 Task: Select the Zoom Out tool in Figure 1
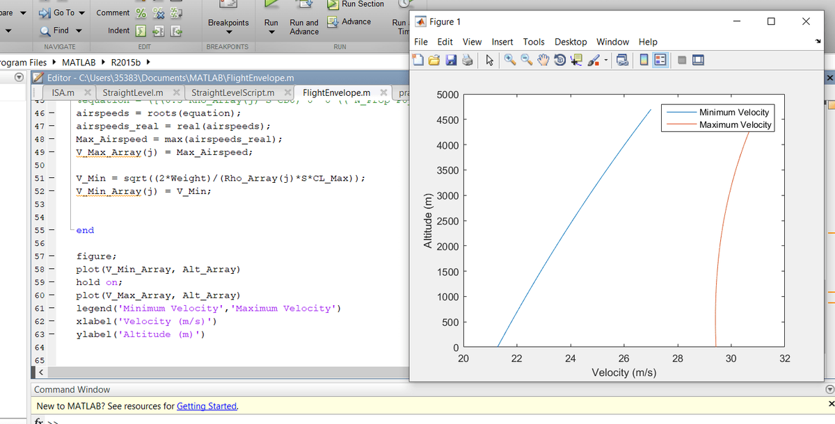coord(527,60)
